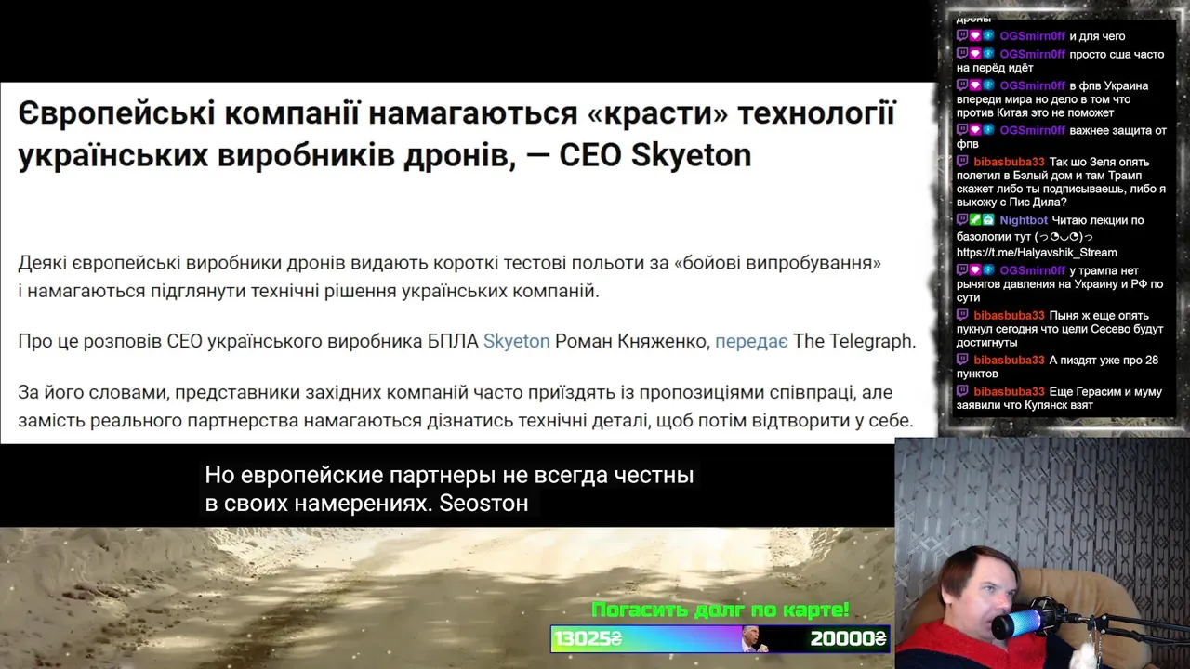This screenshot has width=1190, height=669.
Task: Click OGSmirn0ff on the 'и для чего' message
Action: (1032, 36)
